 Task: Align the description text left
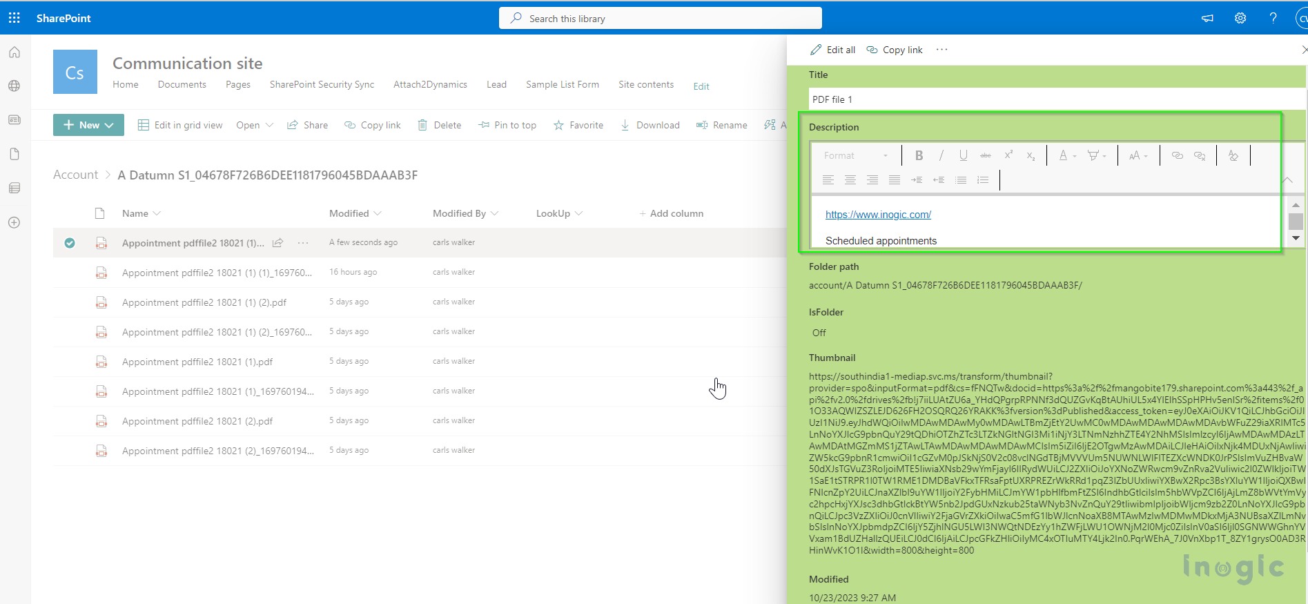828,180
